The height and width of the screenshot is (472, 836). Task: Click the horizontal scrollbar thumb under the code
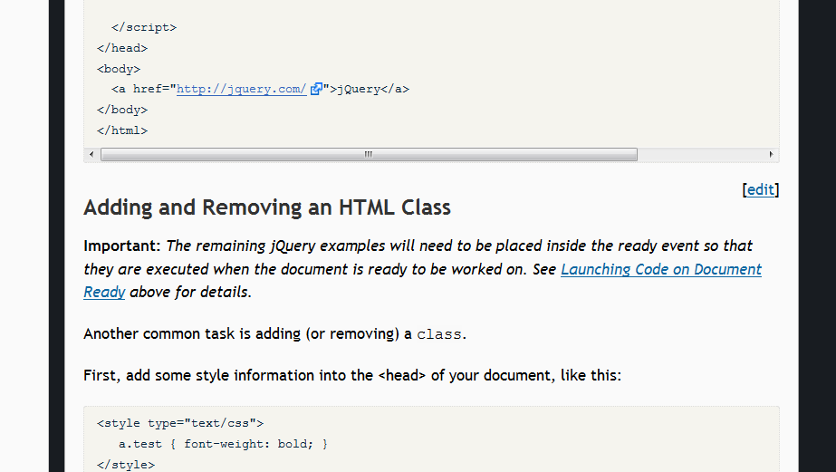tap(369, 155)
